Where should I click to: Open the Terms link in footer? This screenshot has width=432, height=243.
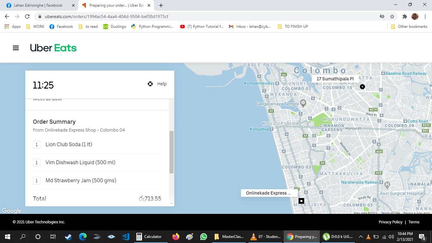[414, 222]
